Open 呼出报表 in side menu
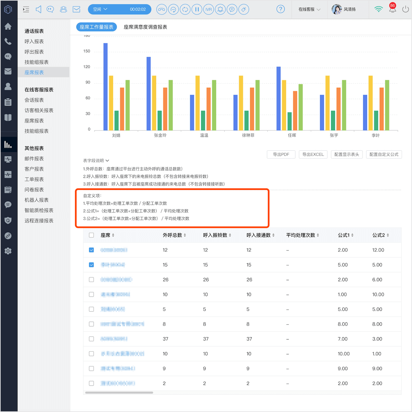 [34, 52]
